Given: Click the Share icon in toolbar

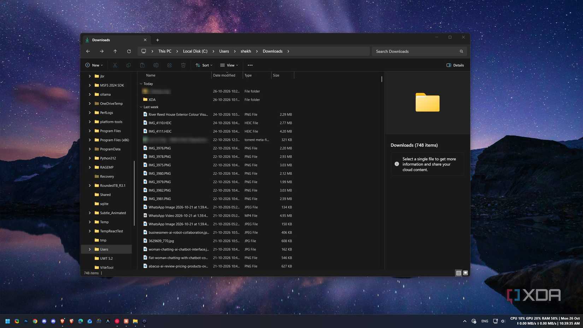Looking at the screenshot, I should tap(170, 65).
